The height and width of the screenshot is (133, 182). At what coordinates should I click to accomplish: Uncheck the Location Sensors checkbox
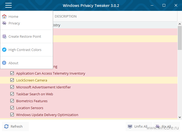[x=12, y=108]
